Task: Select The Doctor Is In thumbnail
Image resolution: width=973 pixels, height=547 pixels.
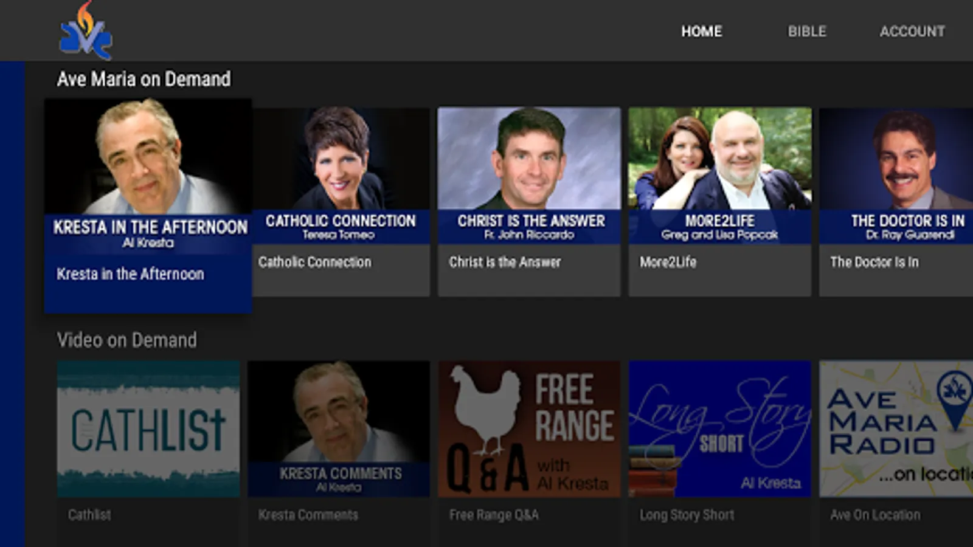Action: [896, 176]
